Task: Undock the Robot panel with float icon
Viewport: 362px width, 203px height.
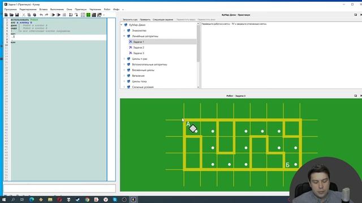Action: click(356, 96)
